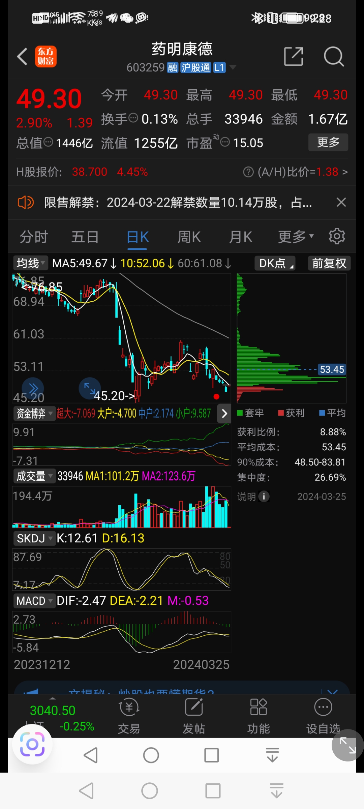The image size is (364, 809).
Task: Tap the 获利 red legend swatch
Action: pos(281,413)
